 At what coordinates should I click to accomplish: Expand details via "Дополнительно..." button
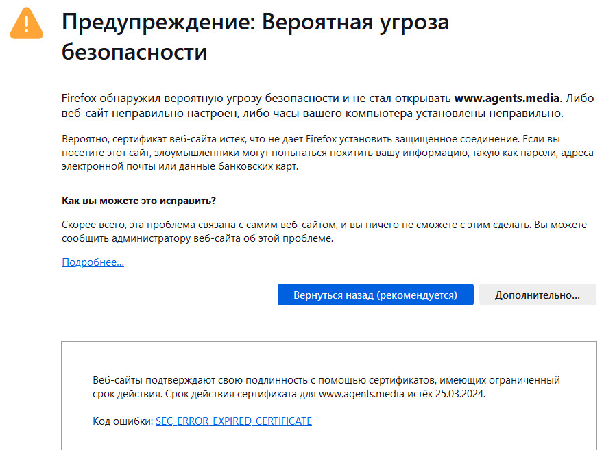coord(538,295)
